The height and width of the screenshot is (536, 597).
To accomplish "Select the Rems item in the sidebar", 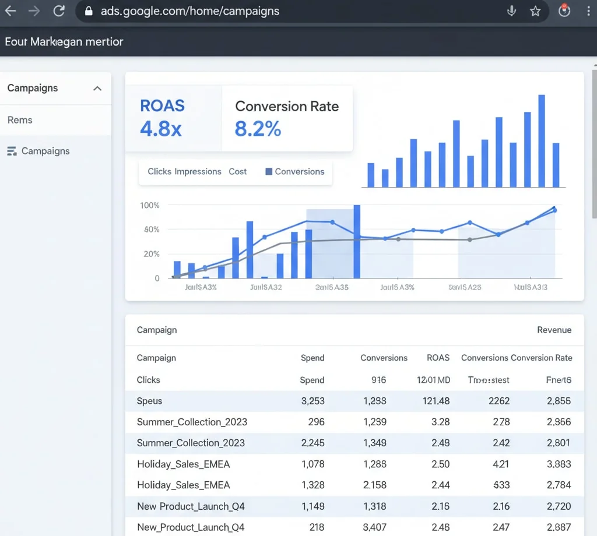I will click(19, 119).
